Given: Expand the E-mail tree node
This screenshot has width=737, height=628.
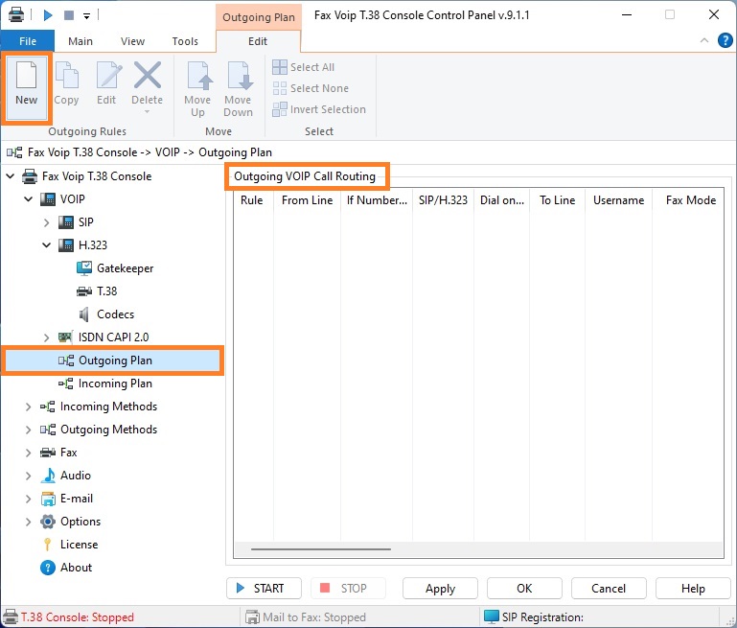Looking at the screenshot, I should 28,499.
